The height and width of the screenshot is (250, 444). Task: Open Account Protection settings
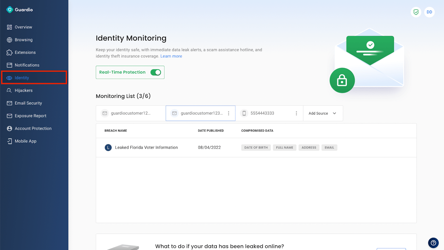(33, 128)
